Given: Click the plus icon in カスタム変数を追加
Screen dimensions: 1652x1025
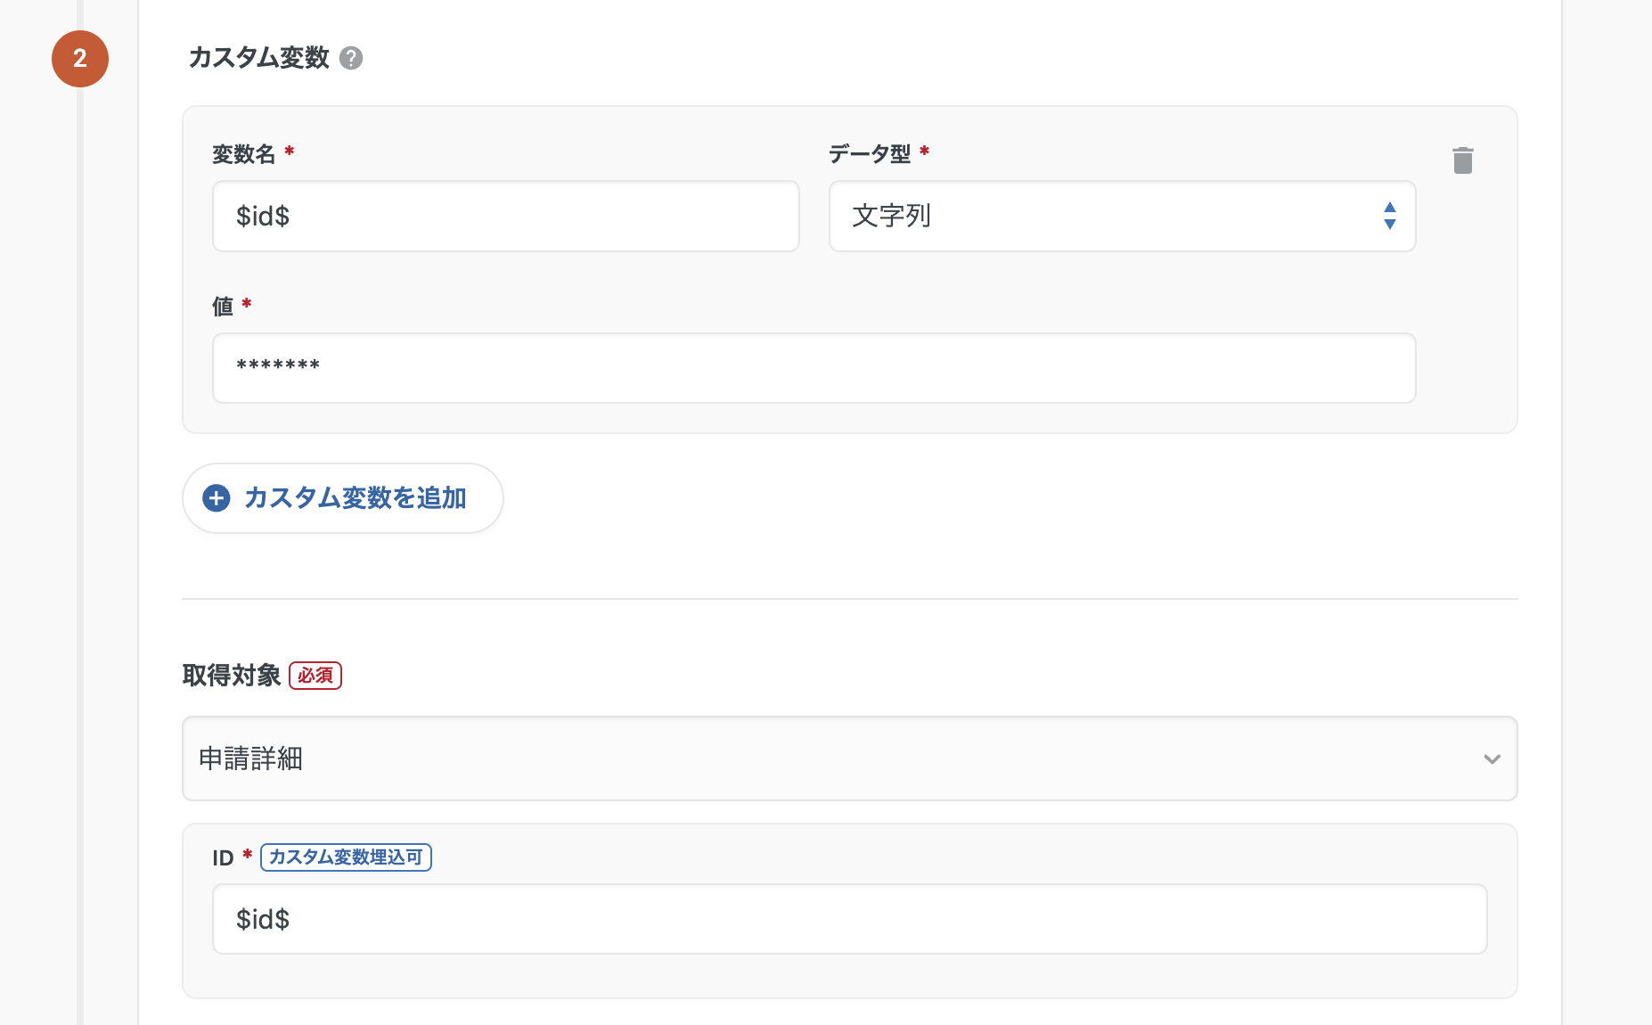Looking at the screenshot, I should 217,498.
